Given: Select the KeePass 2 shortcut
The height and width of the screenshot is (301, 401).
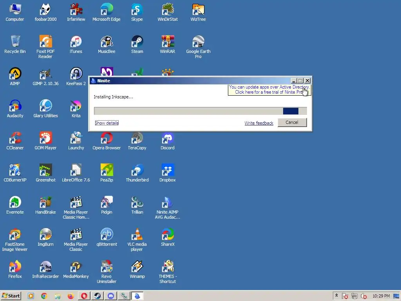Looking at the screenshot, I should click(x=76, y=76).
